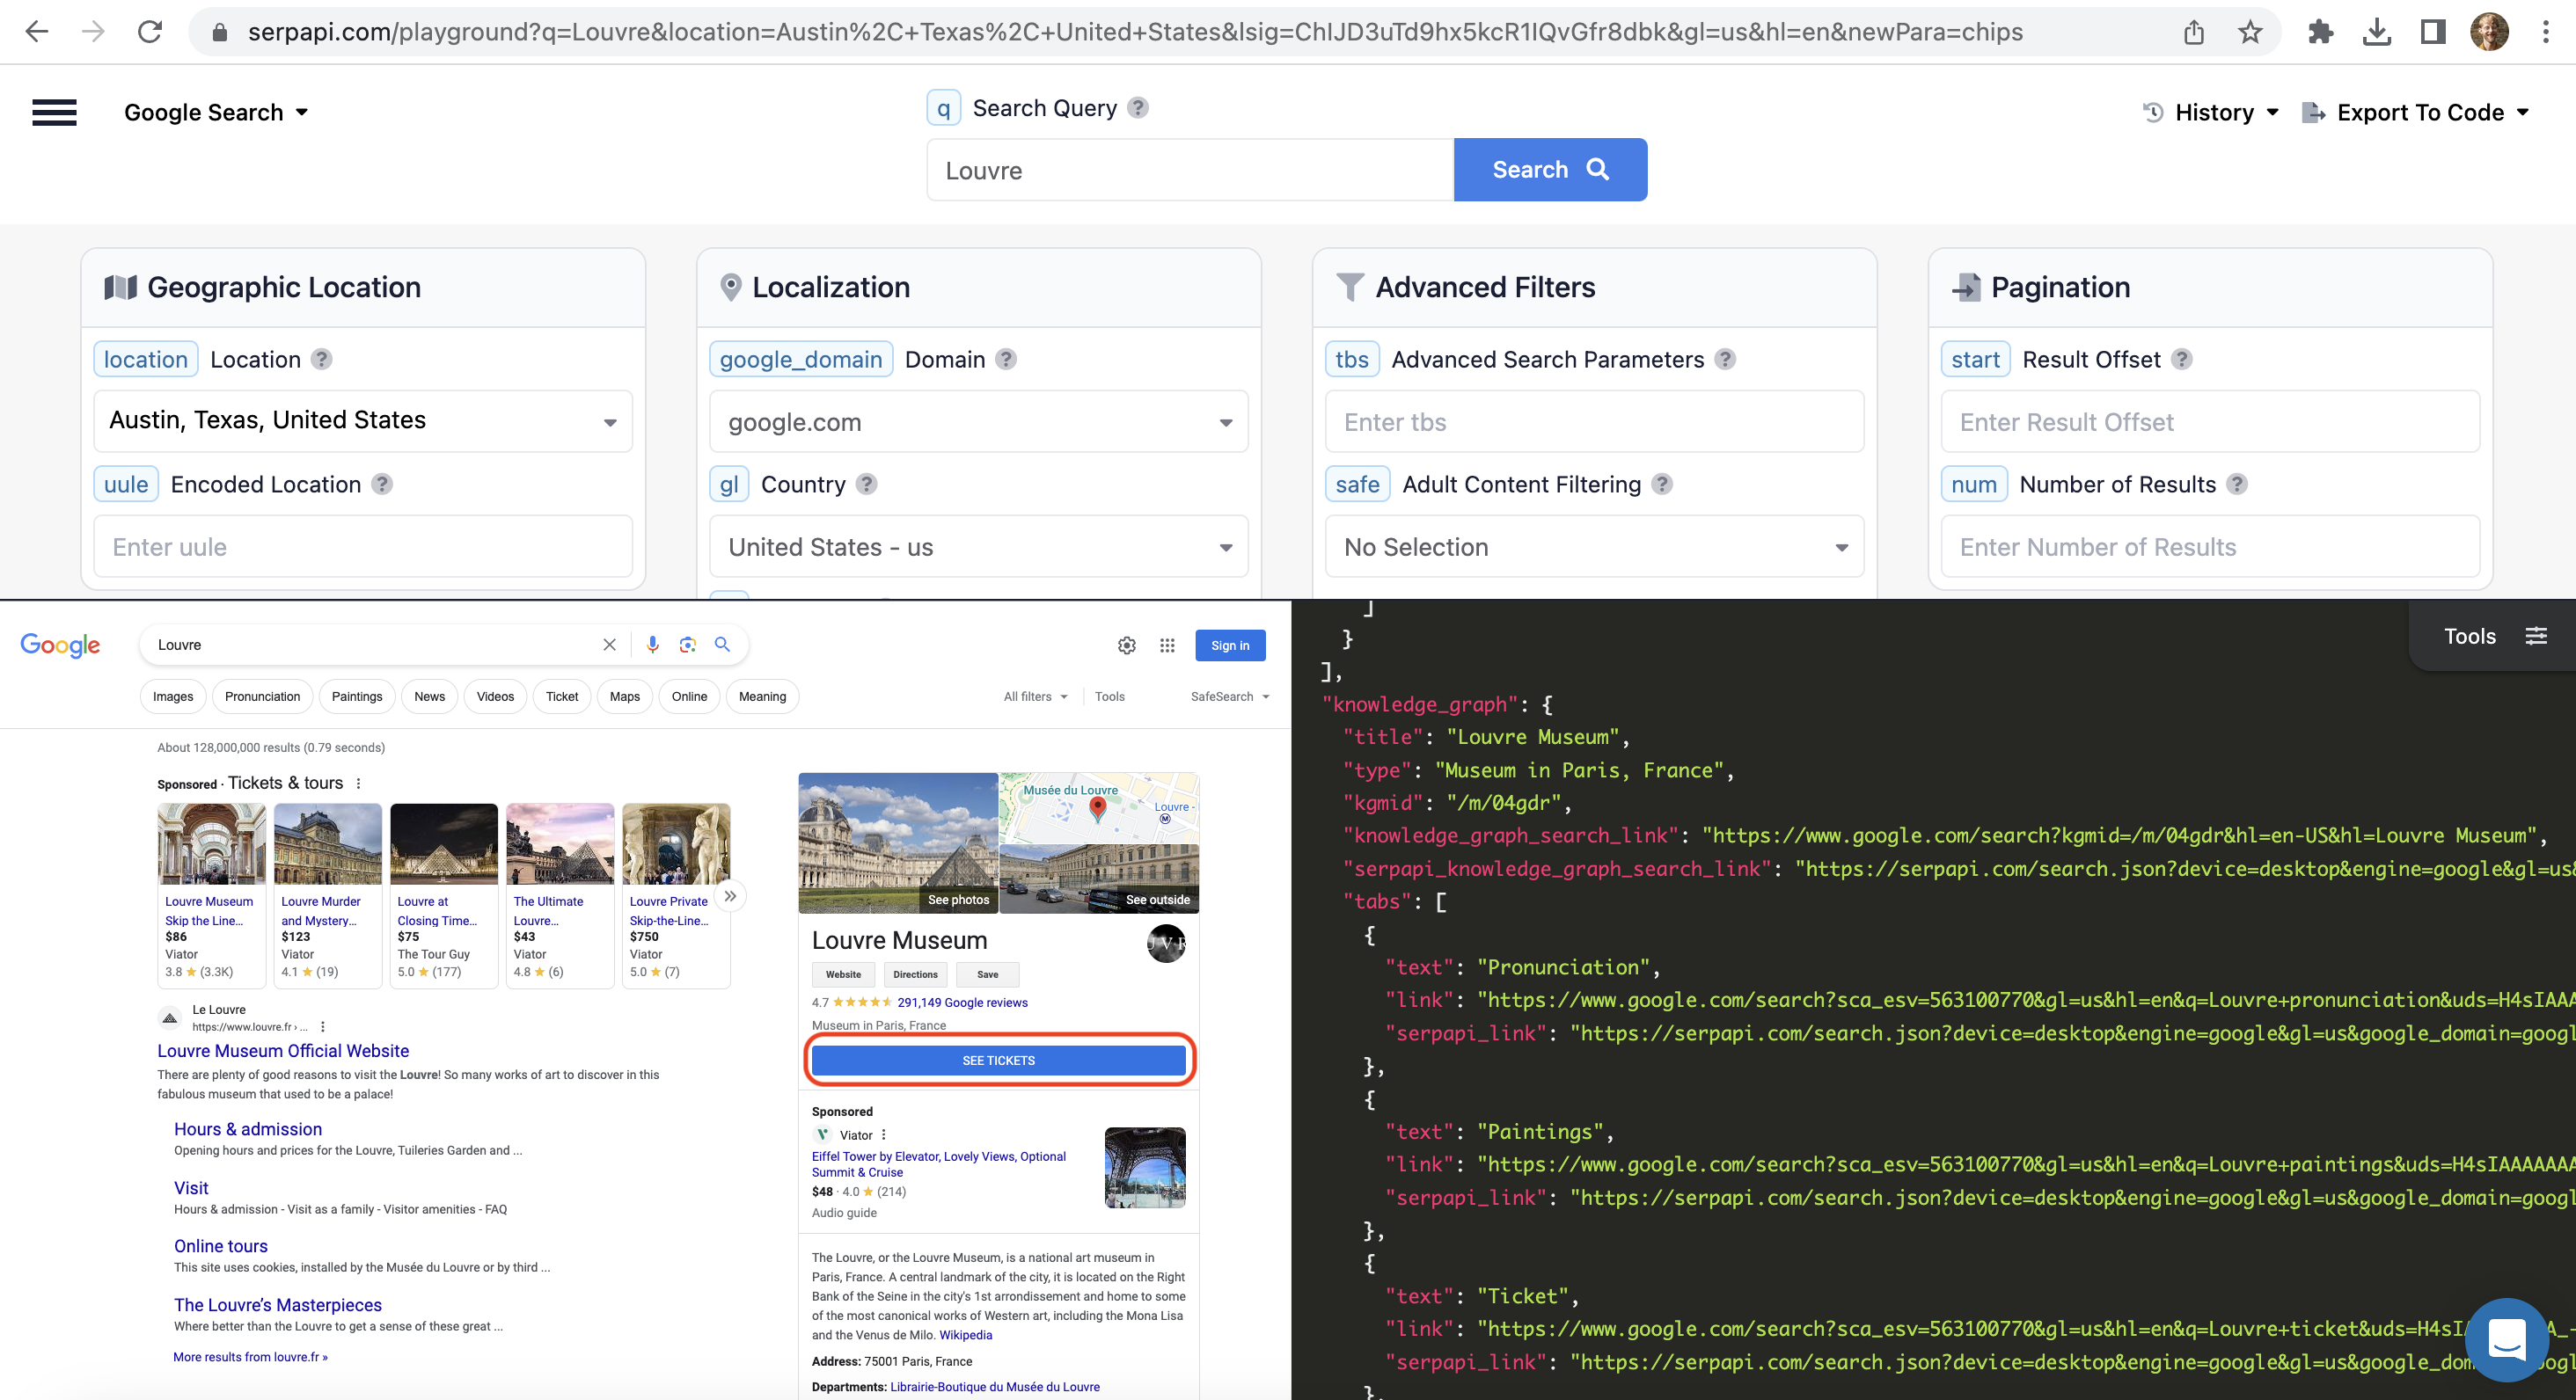Open Google search settings gear

tap(1127, 645)
